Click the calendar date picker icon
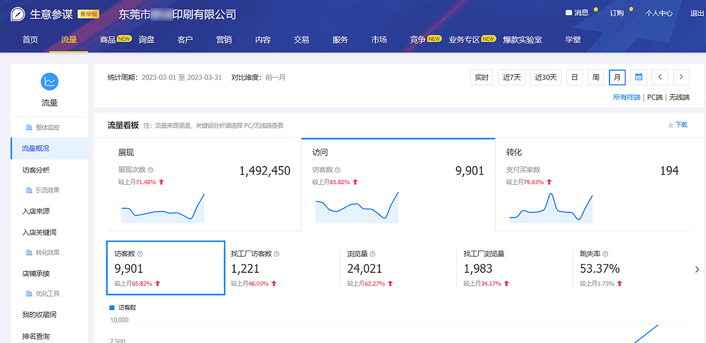 638,77
